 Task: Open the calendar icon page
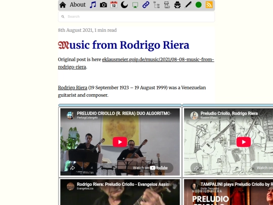point(114,5)
